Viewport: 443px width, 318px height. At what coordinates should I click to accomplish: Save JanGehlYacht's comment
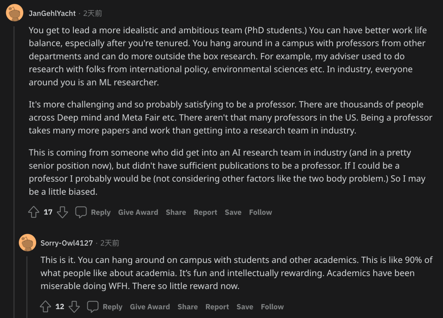233,212
